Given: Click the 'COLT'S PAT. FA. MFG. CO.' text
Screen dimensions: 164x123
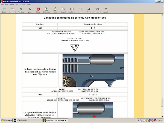Looking at the screenshot, I should (x=88, y=89).
